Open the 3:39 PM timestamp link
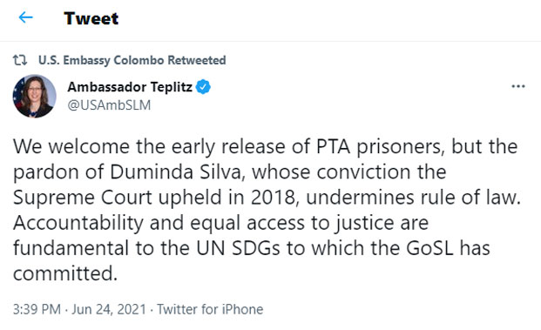The width and height of the screenshot is (541, 330). 37,309
